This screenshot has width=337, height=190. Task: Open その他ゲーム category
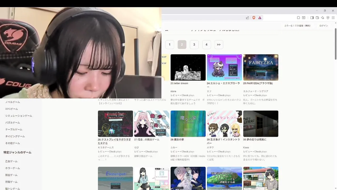(x=13, y=143)
